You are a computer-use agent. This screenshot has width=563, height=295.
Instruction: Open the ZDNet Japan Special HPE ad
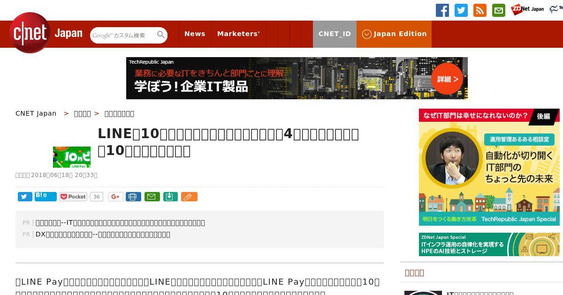click(x=489, y=244)
